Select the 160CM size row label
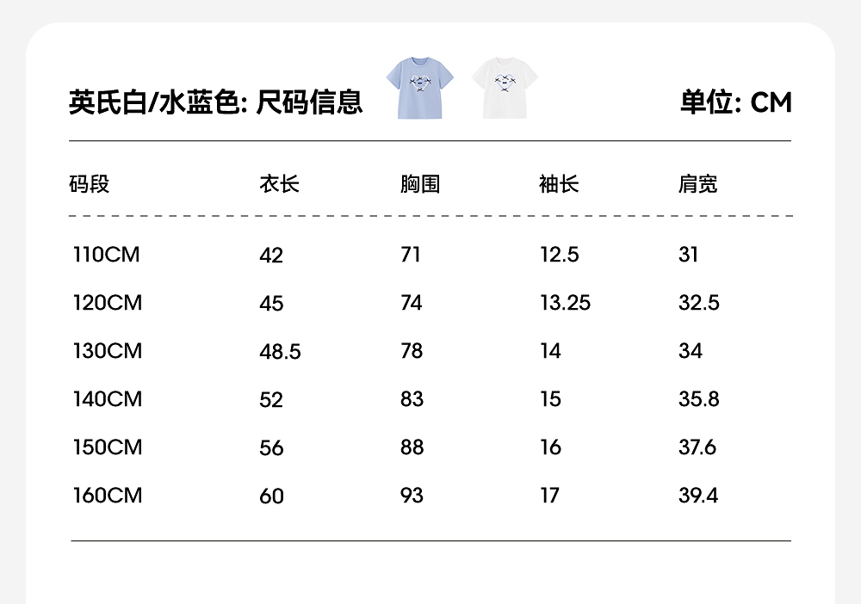The width and height of the screenshot is (861, 604). (108, 496)
